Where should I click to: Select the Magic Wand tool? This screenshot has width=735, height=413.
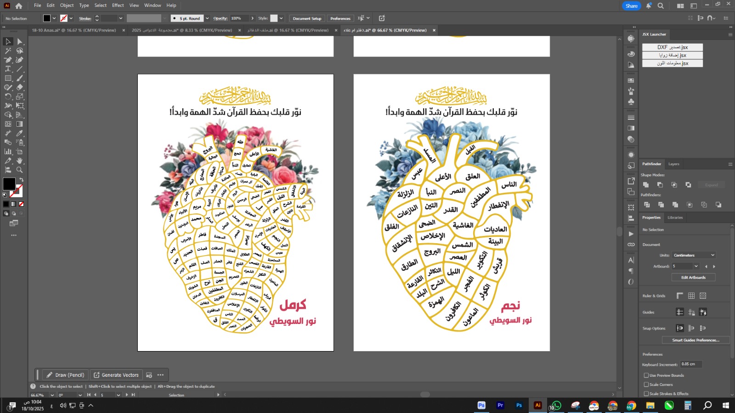tap(8, 50)
